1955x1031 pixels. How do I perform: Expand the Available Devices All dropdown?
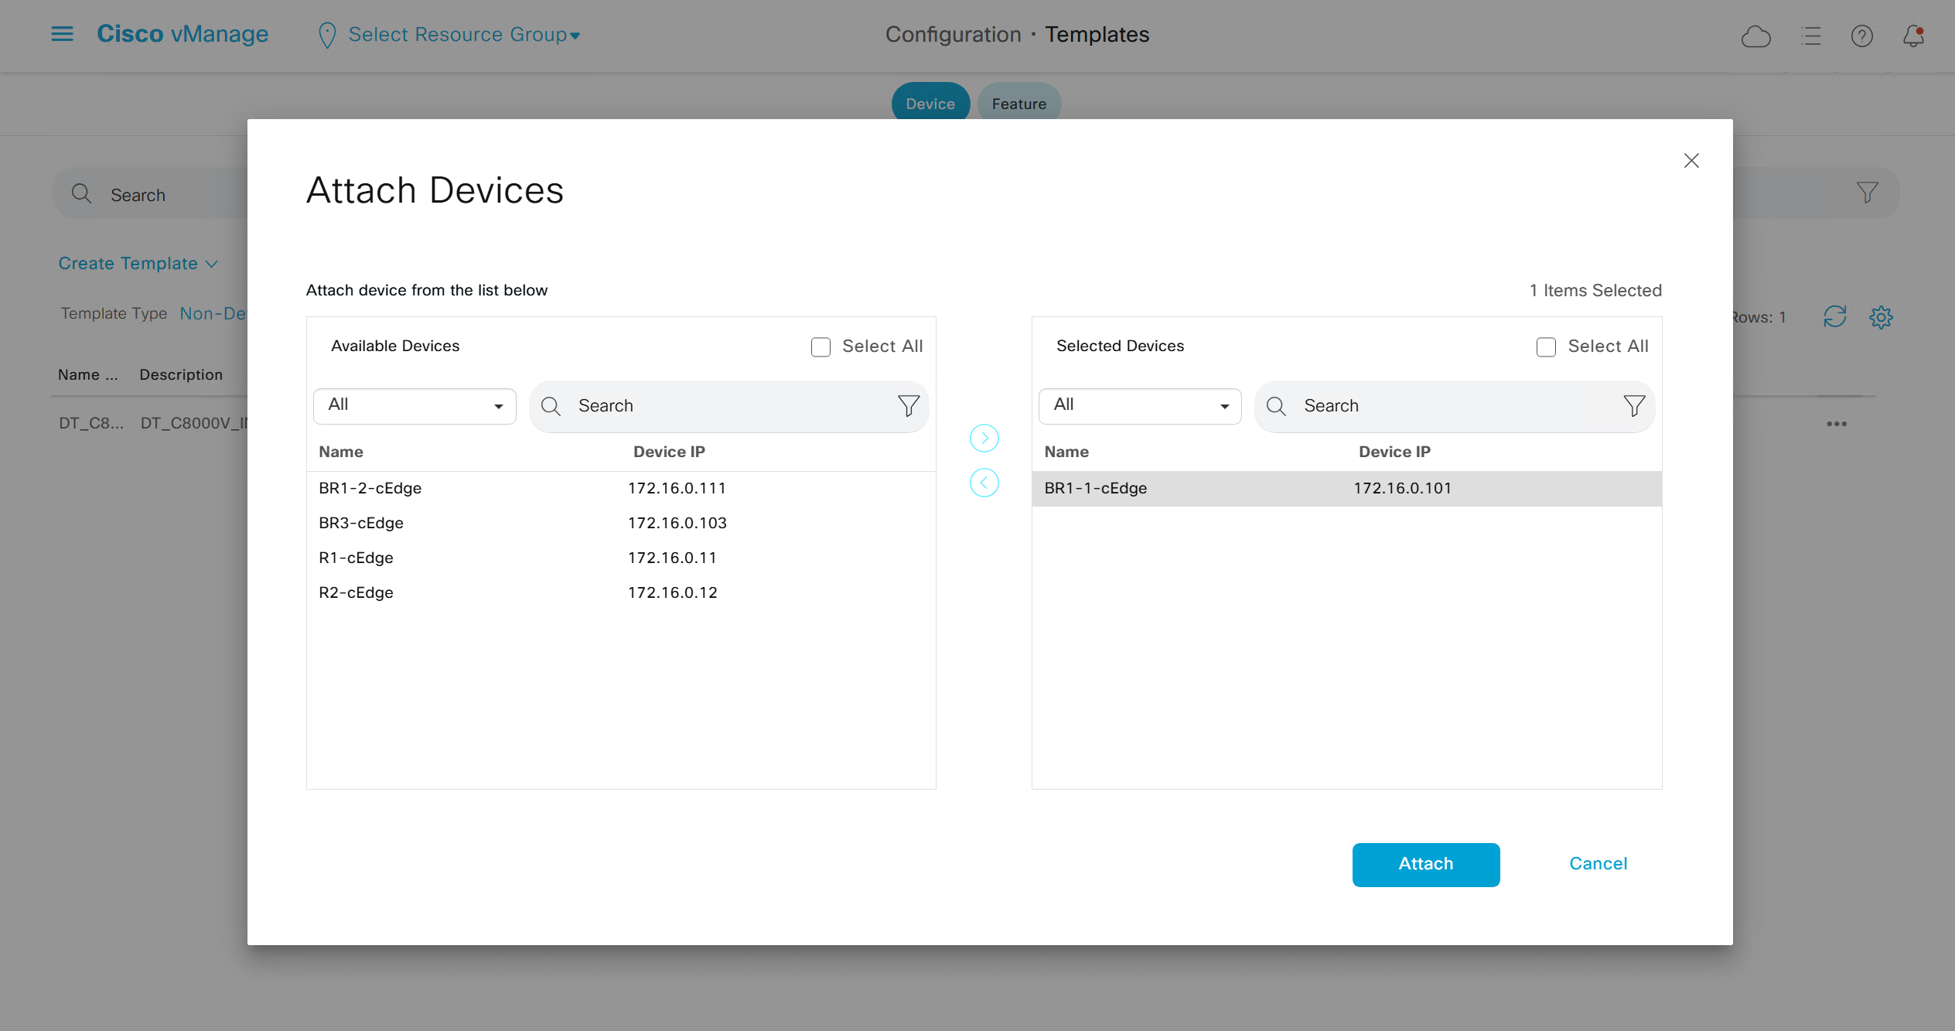click(x=415, y=405)
